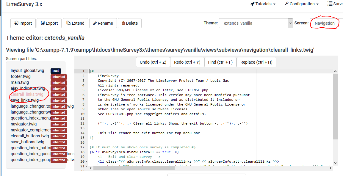Click the Export icon

pos(43,23)
